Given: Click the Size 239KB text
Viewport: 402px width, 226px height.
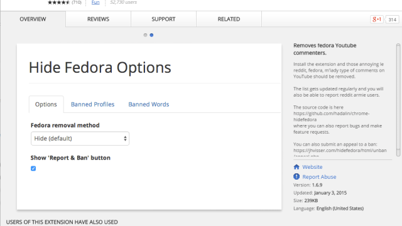Looking at the screenshot, I should [x=306, y=201].
